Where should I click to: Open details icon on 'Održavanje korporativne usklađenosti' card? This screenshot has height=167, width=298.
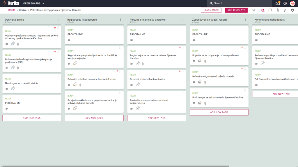coord(256,85)
